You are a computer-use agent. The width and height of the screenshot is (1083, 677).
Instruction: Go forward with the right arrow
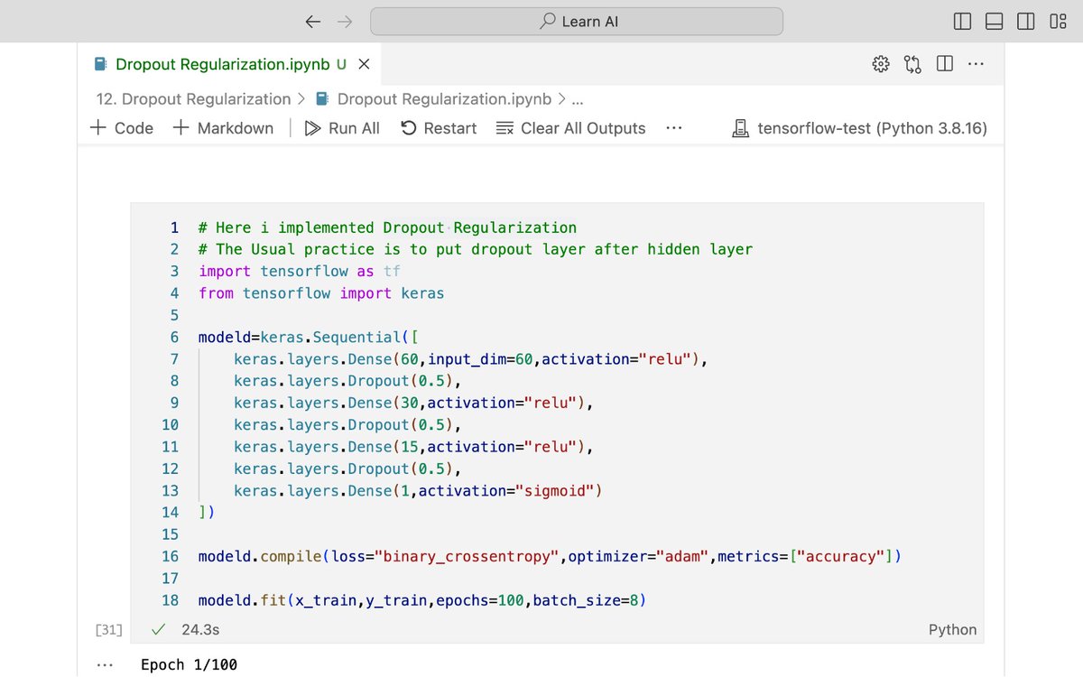coord(344,22)
